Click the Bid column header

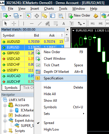point(33,35)
